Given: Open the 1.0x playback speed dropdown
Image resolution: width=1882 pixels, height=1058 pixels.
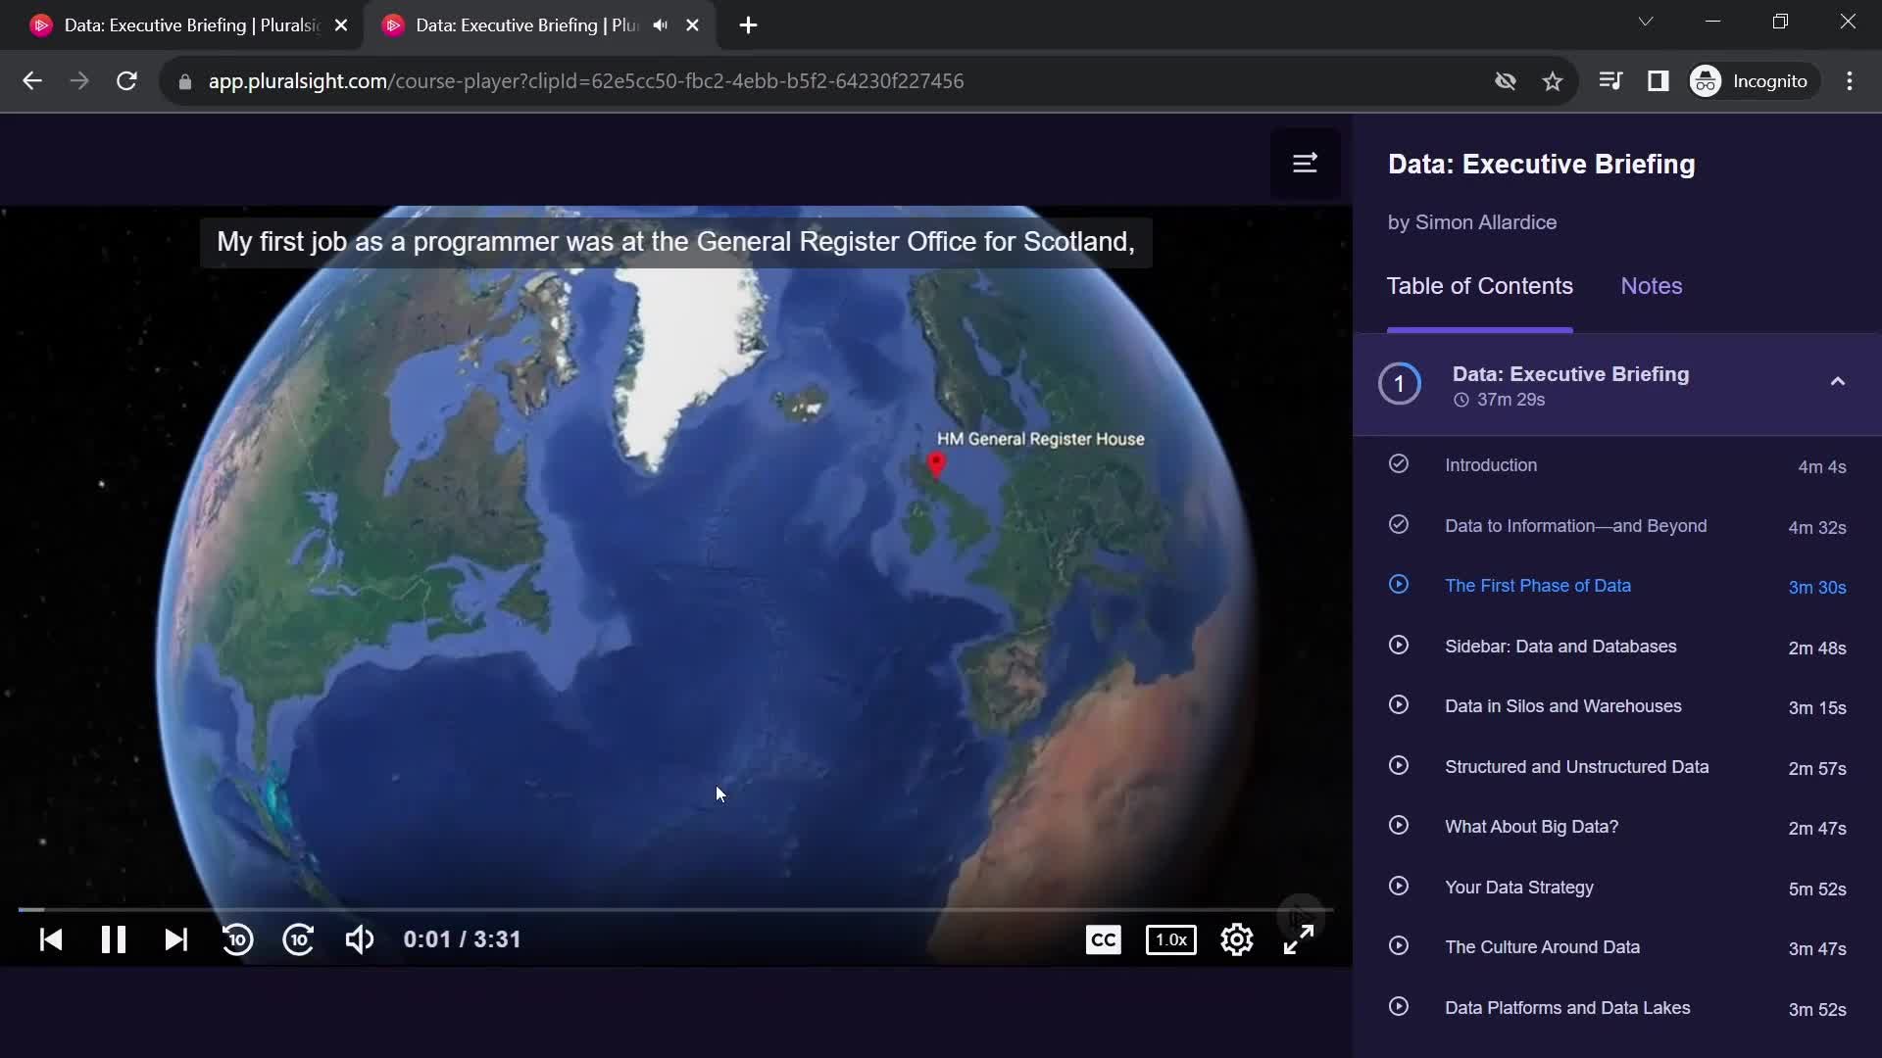Looking at the screenshot, I should coord(1171,939).
